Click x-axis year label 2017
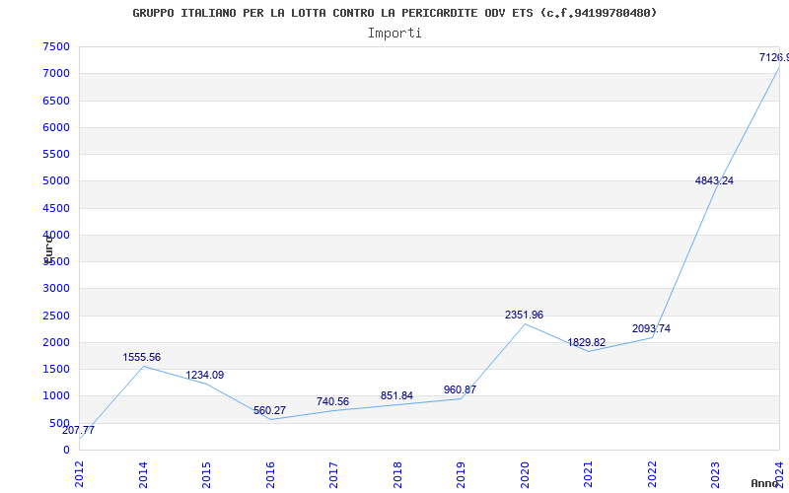The image size is (789, 493). tap(333, 474)
